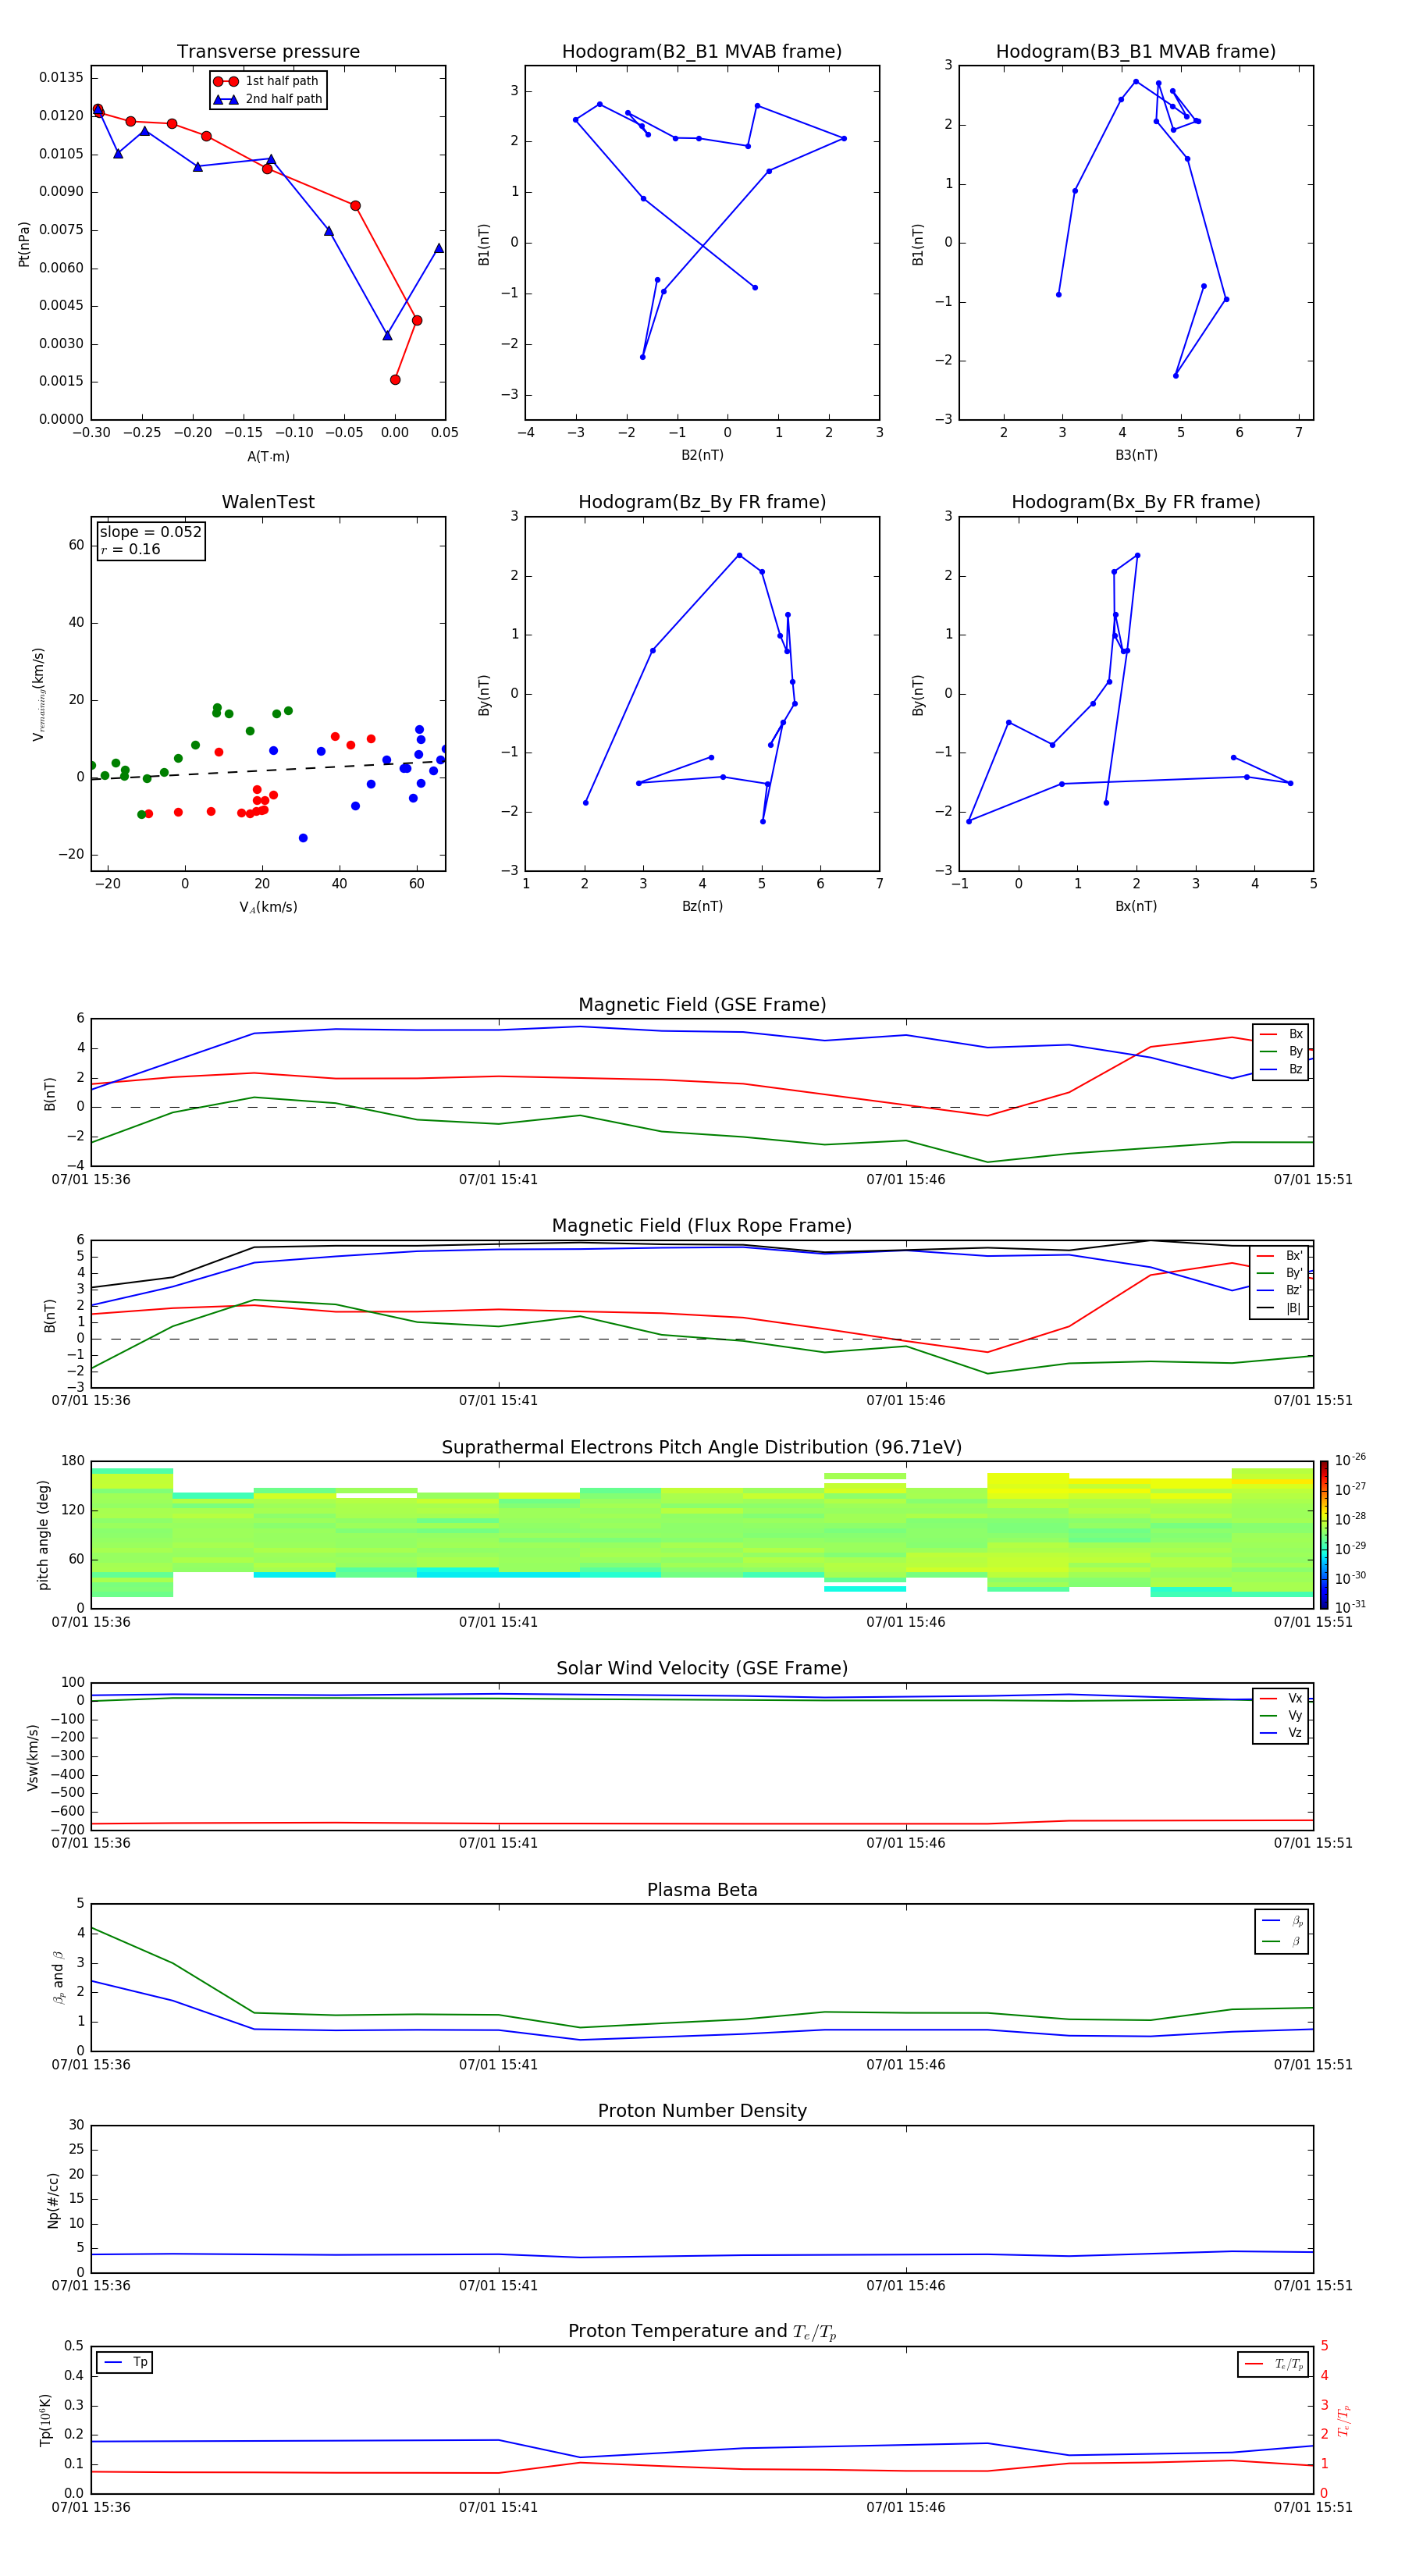Click the 'Bz' legend entry in GSE panel
Screen dimensions: 1405x2576
pos(1282,1069)
